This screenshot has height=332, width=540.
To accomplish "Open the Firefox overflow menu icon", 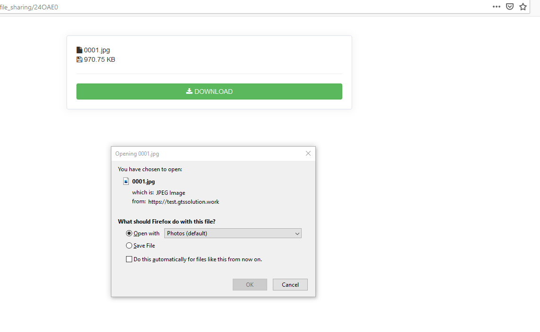I will 496,7.
